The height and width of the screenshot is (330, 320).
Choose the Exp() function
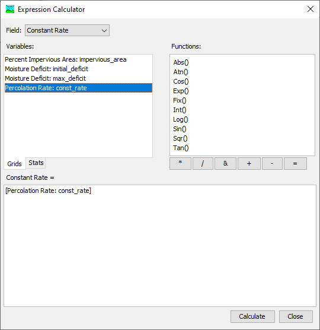tap(181, 91)
